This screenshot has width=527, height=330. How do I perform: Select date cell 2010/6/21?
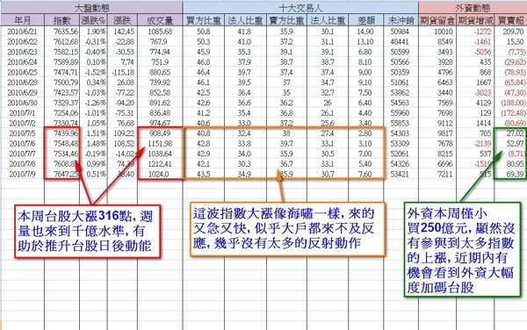22,32
